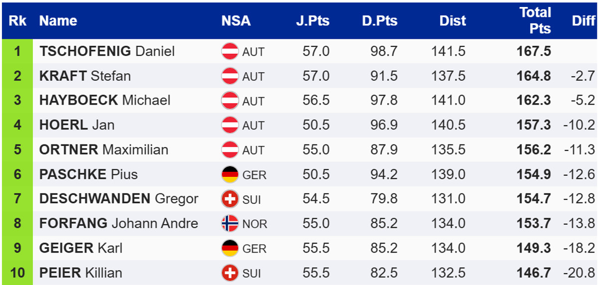This screenshot has width=598, height=285.
Task: Click the D.Pts column header
Action: (380, 21)
